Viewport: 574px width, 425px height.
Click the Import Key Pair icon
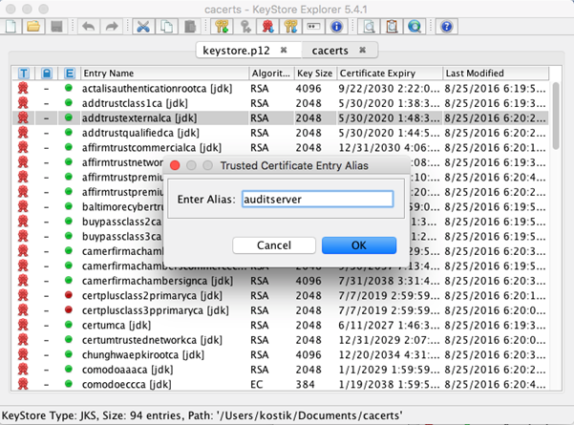[x=290, y=27]
